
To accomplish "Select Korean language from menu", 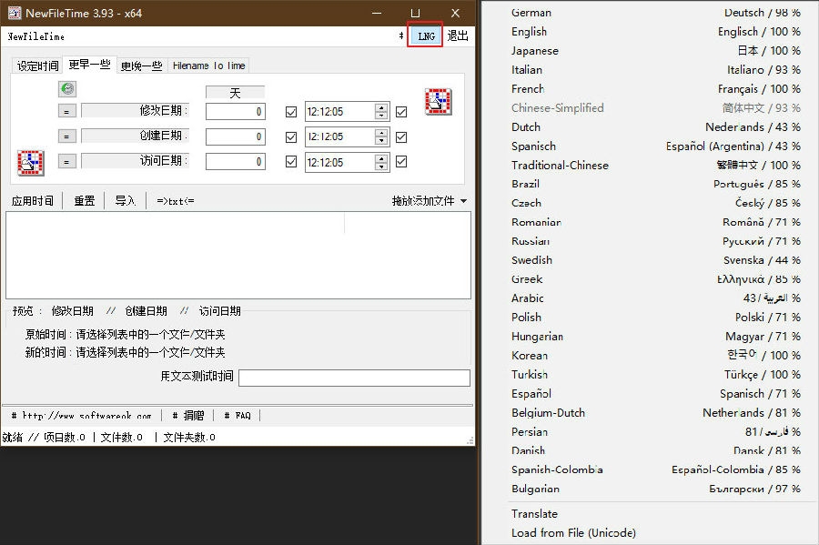I will click(655, 355).
